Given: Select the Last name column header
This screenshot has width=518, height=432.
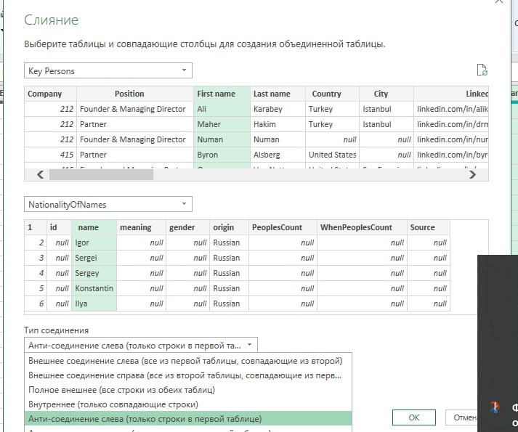Looking at the screenshot, I should (278, 94).
